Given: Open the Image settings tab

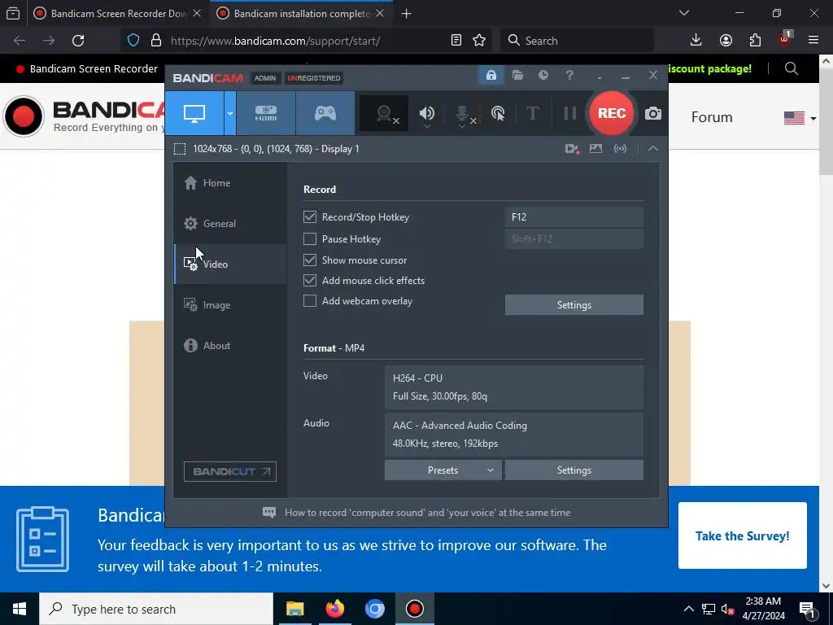Looking at the screenshot, I should click(230, 305).
